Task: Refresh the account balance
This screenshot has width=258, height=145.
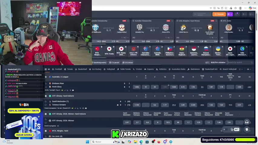Action: tap(195, 14)
